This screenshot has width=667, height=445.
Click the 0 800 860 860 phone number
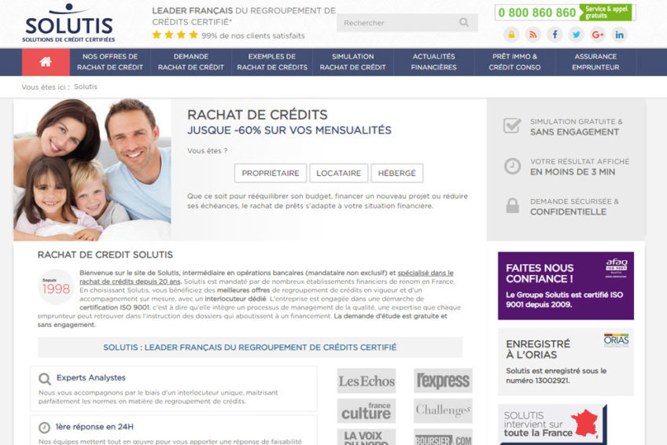point(537,13)
